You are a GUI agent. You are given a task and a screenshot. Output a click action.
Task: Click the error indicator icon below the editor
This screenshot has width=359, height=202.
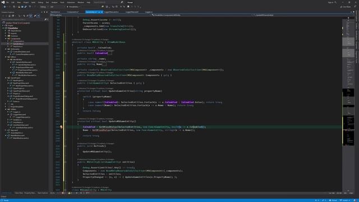pos(63,193)
